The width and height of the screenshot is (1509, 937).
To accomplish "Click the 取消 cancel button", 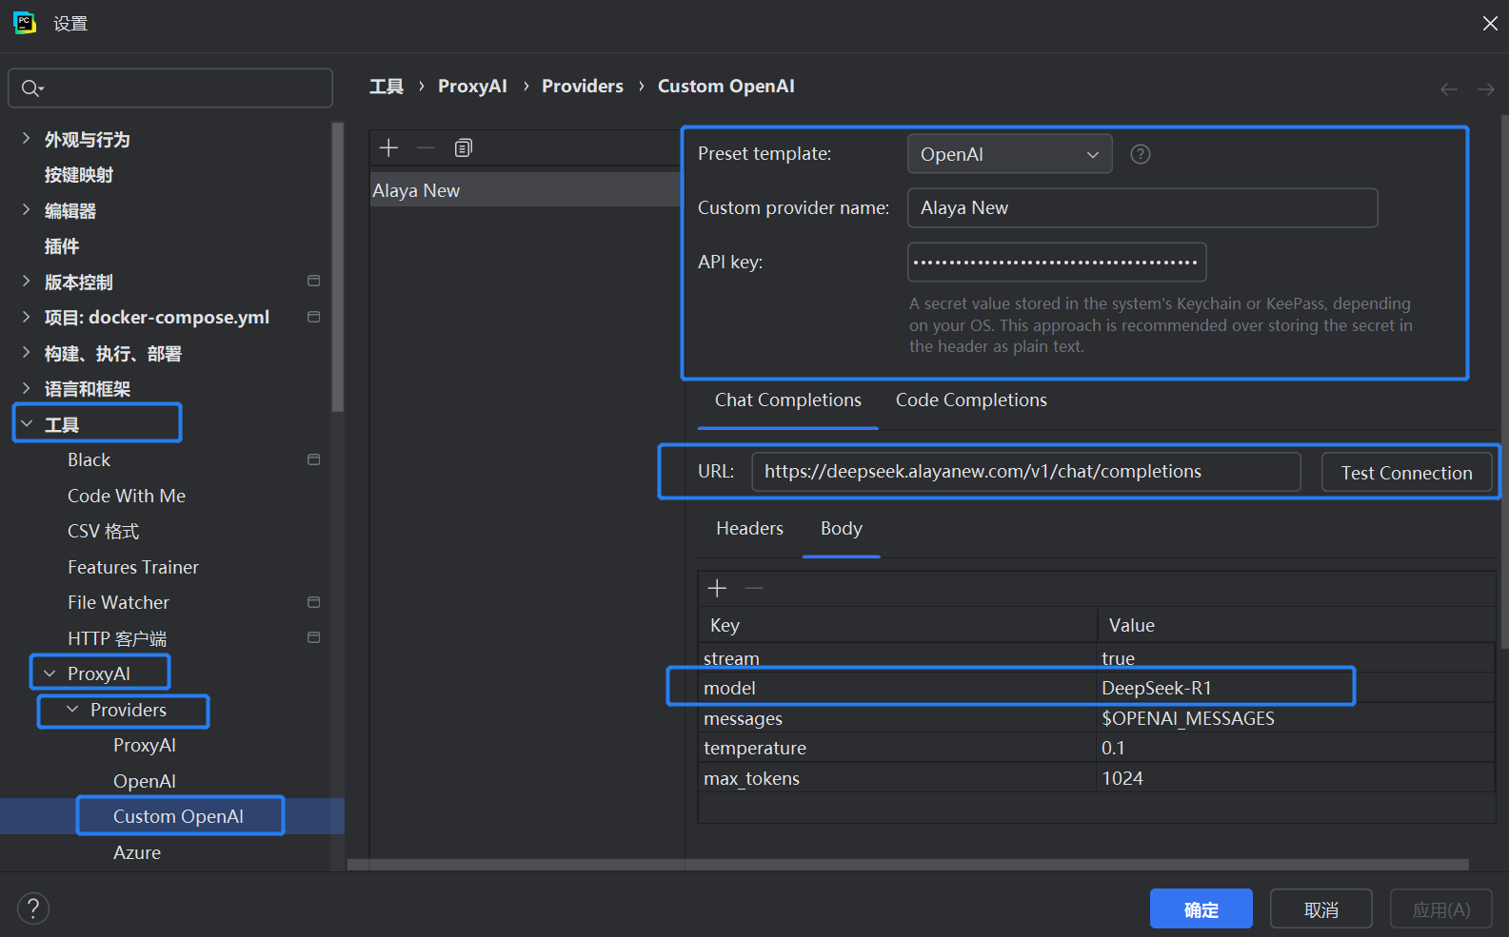I will (1320, 909).
